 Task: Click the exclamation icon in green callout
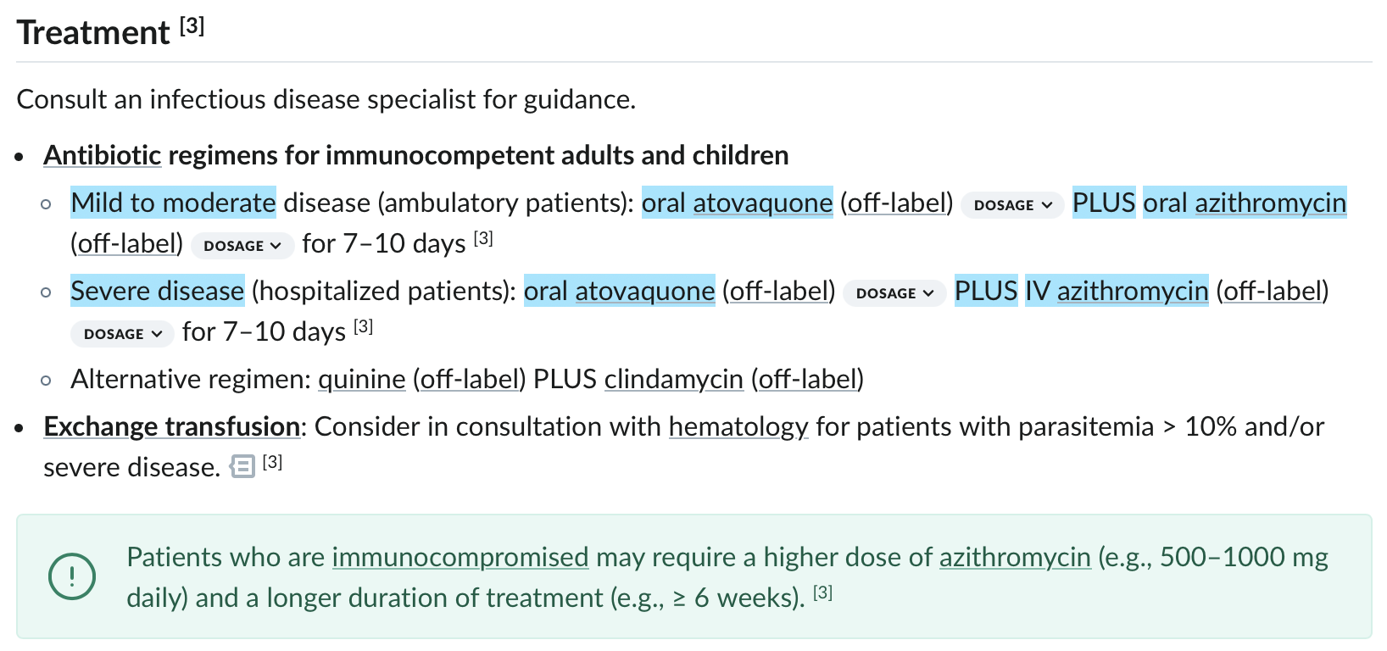(x=72, y=576)
